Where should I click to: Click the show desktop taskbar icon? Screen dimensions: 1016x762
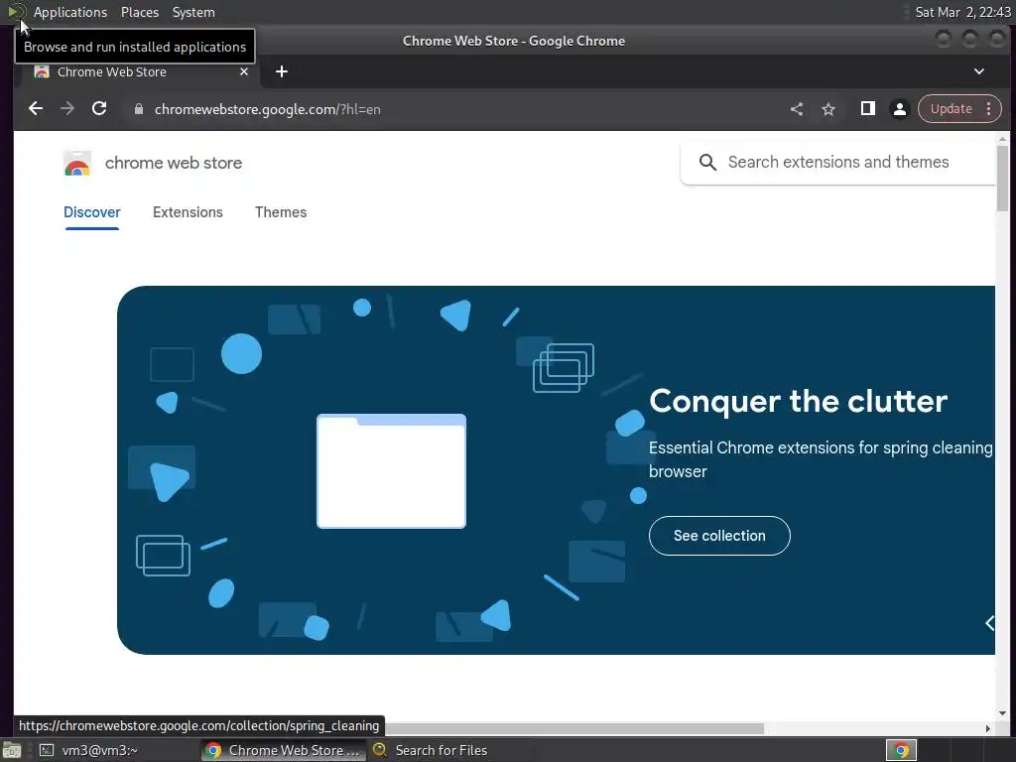[12, 750]
